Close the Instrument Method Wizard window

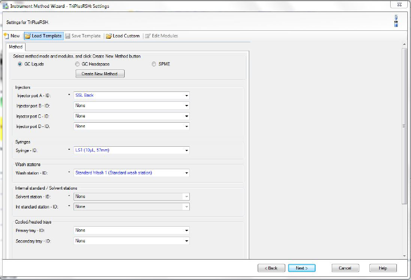[x=399, y=4]
